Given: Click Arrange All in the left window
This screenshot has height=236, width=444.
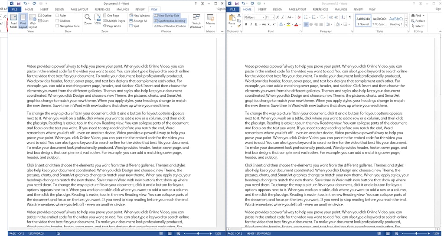Looking at the screenshot, I should [x=138, y=21].
